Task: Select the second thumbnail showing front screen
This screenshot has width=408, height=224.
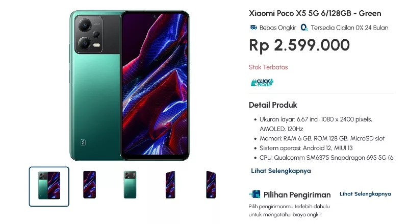Action: coord(89,185)
